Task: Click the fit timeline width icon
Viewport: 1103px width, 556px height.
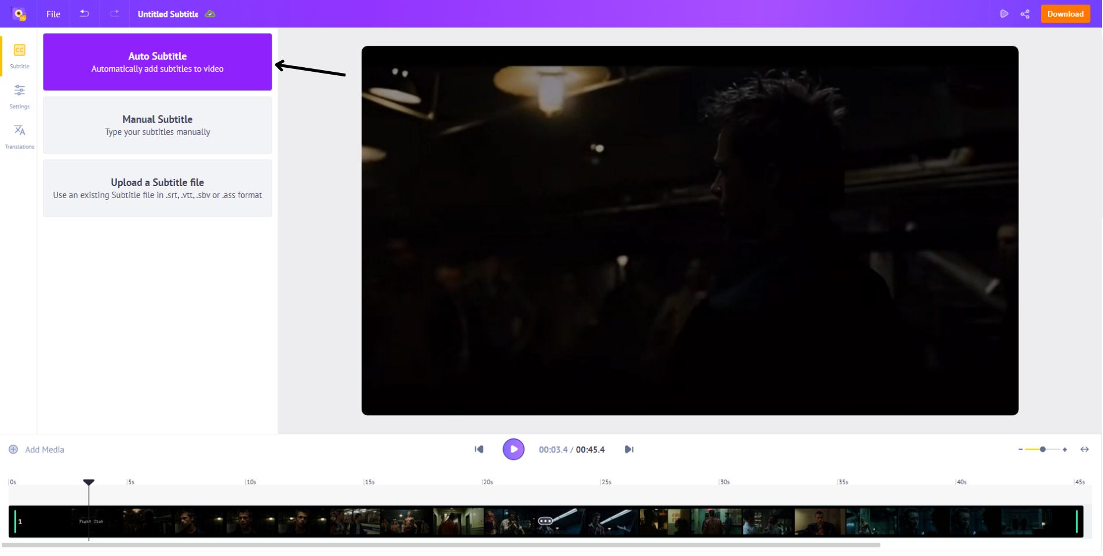Action: click(1084, 449)
